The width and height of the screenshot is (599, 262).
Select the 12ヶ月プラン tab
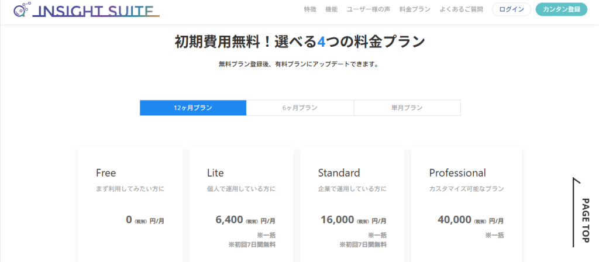click(x=193, y=108)
